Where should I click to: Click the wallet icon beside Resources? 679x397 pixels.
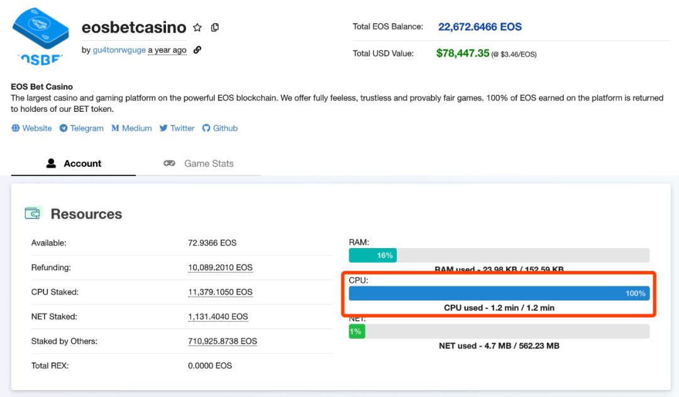tap(33, 213)
